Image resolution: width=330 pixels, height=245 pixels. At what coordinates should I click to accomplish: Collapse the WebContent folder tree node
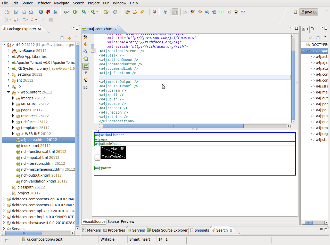(9, 92)
